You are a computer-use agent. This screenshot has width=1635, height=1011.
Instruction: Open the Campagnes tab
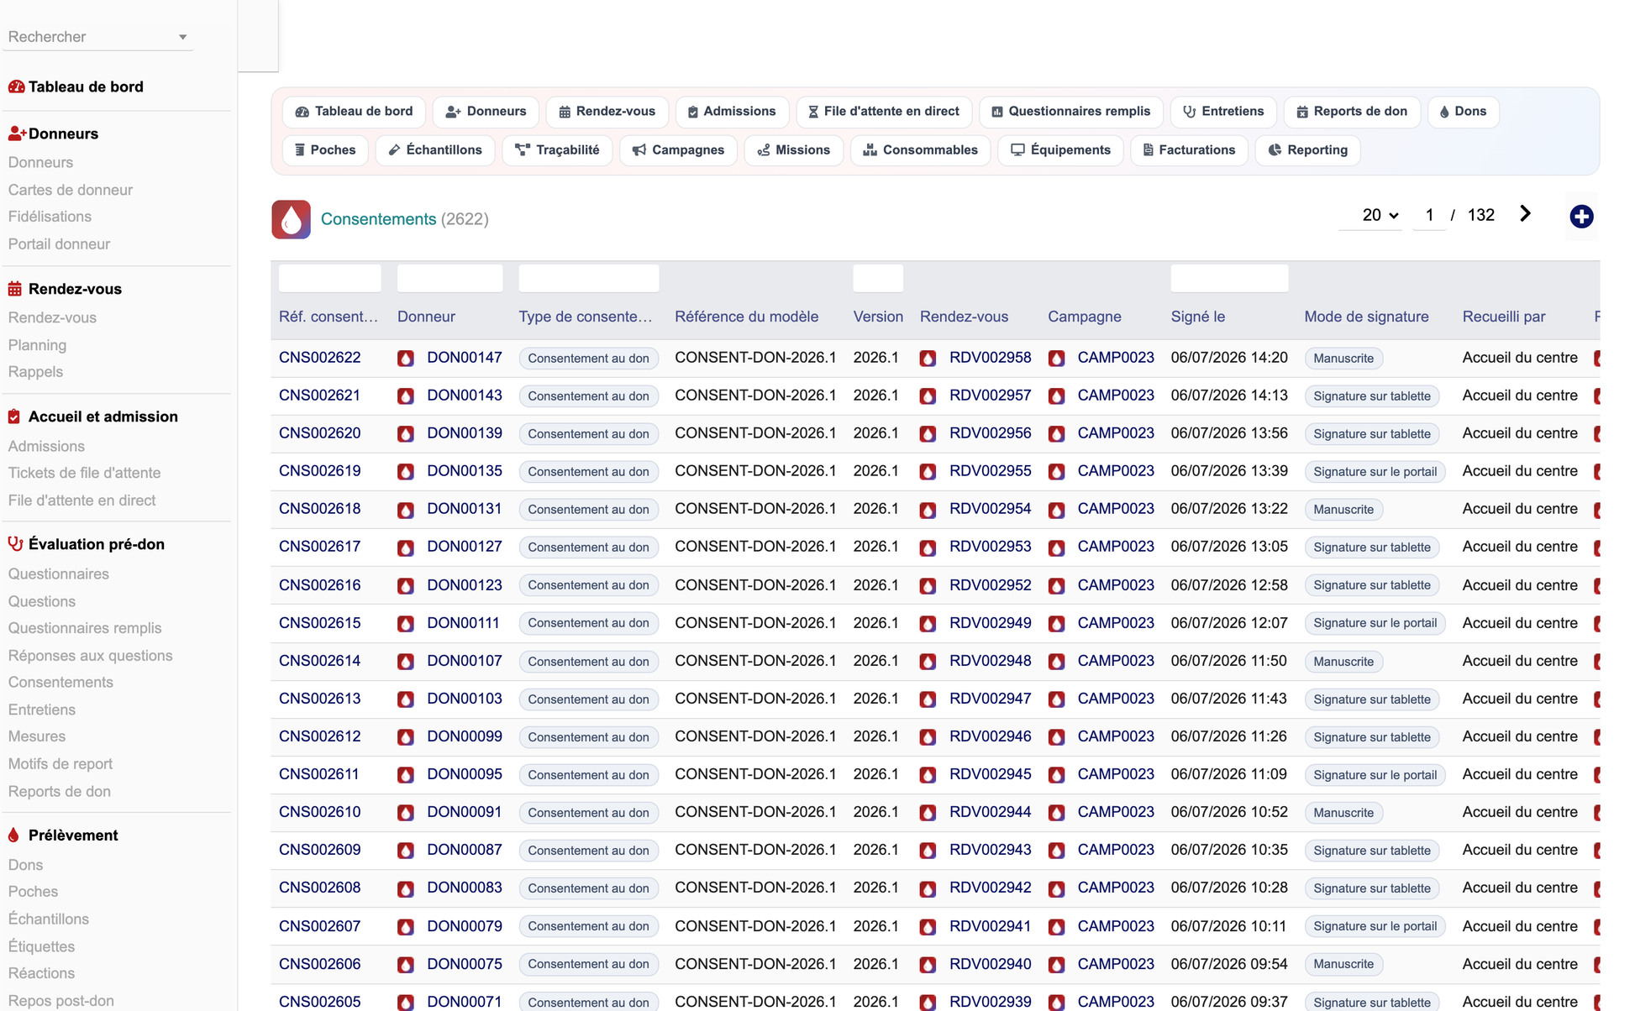[x=678, y=150]
